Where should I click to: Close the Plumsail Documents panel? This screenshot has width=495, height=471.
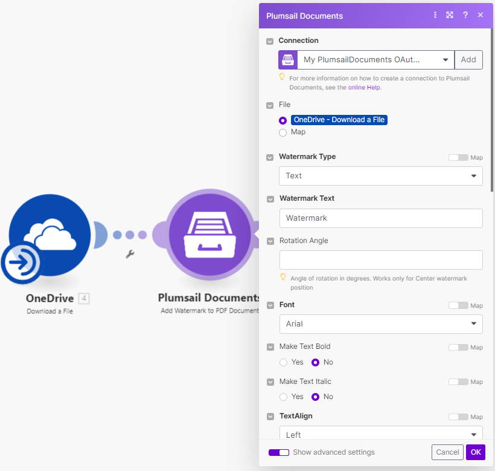click(480, 15)
